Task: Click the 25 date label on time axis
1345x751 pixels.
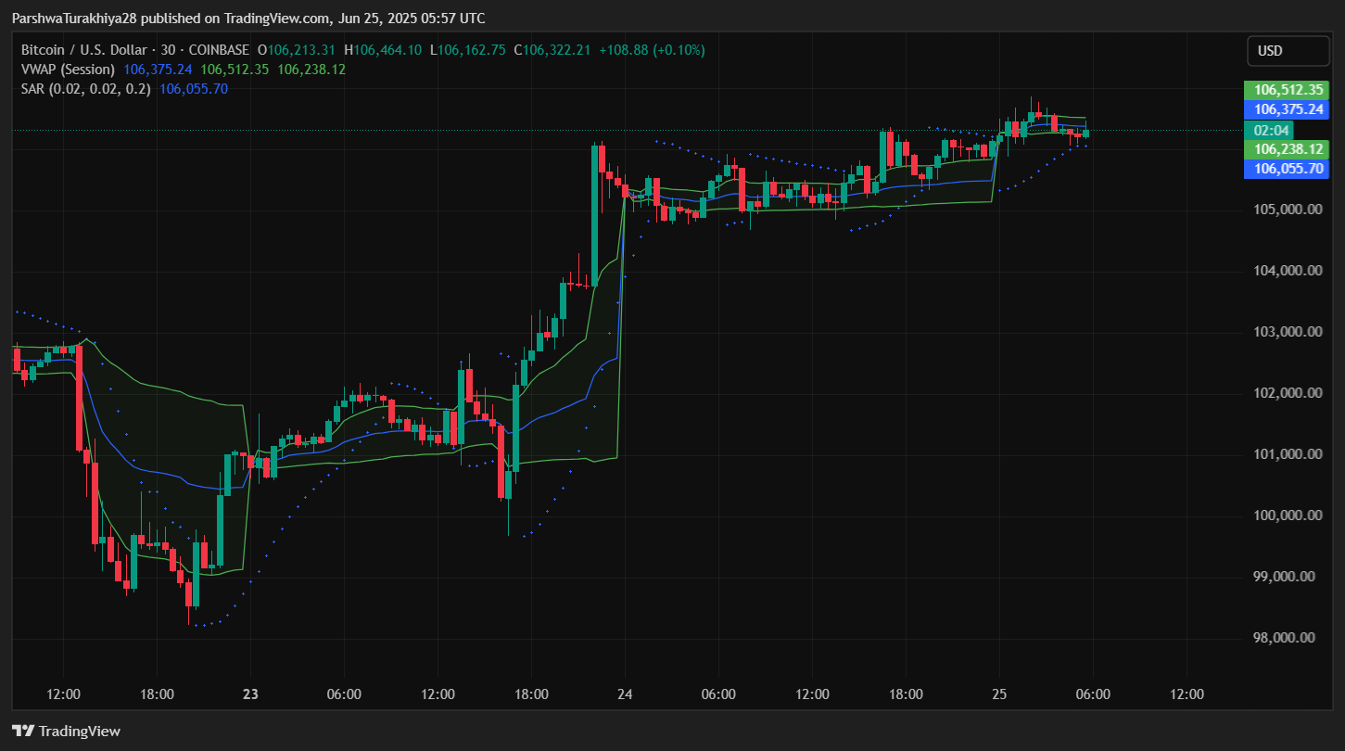Action: click(x=999, y=694)
